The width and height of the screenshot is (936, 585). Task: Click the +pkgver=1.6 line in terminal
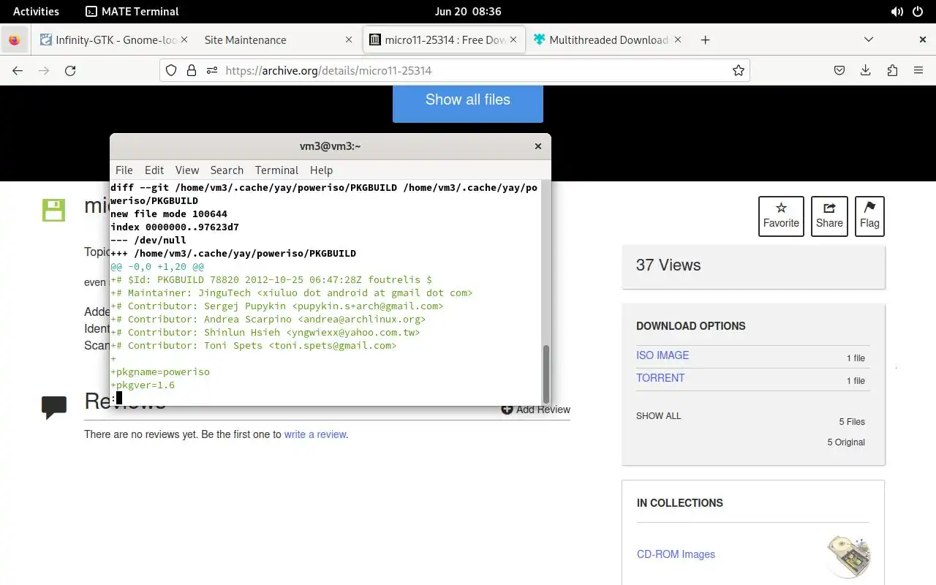(x=143, y=385)
